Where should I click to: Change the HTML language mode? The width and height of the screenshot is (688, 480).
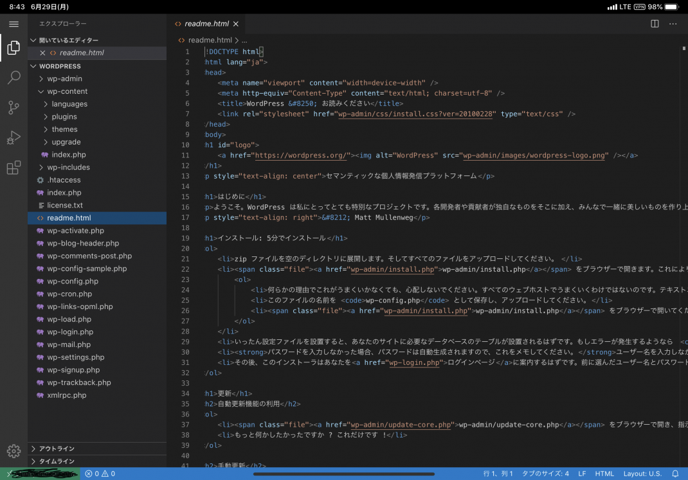tap(604, 474)
